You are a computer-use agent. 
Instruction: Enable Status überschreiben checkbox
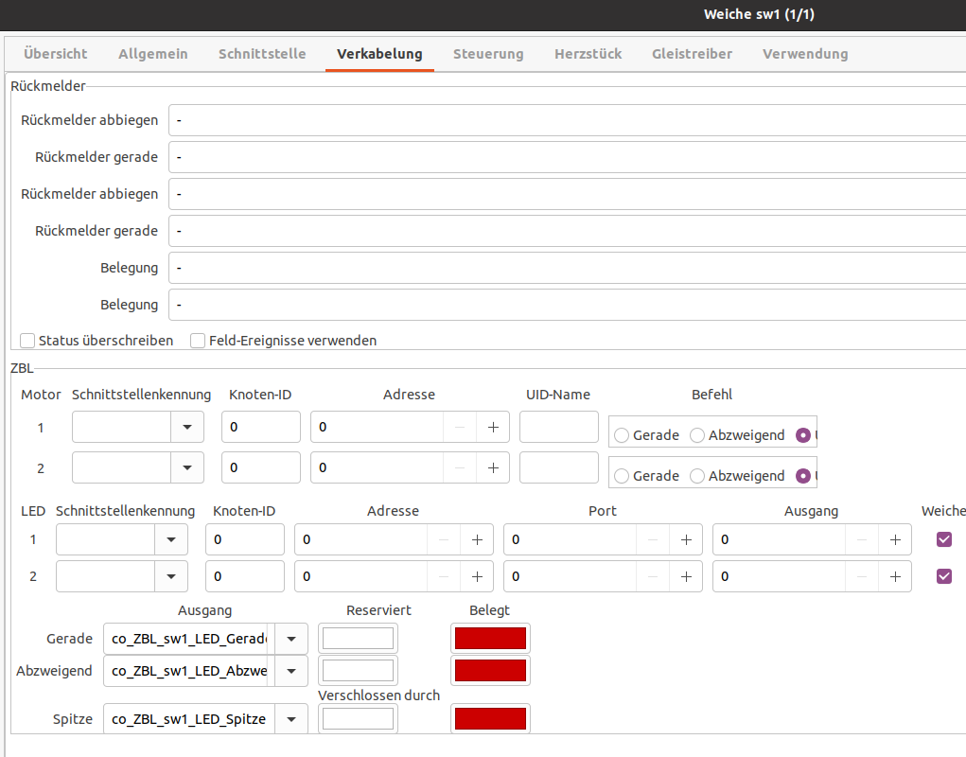[x=27, y=341]
